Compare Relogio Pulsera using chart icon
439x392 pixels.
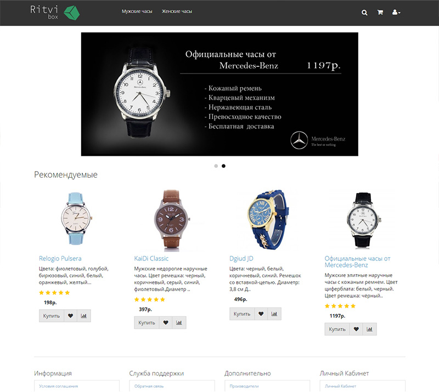pos(84,316)
